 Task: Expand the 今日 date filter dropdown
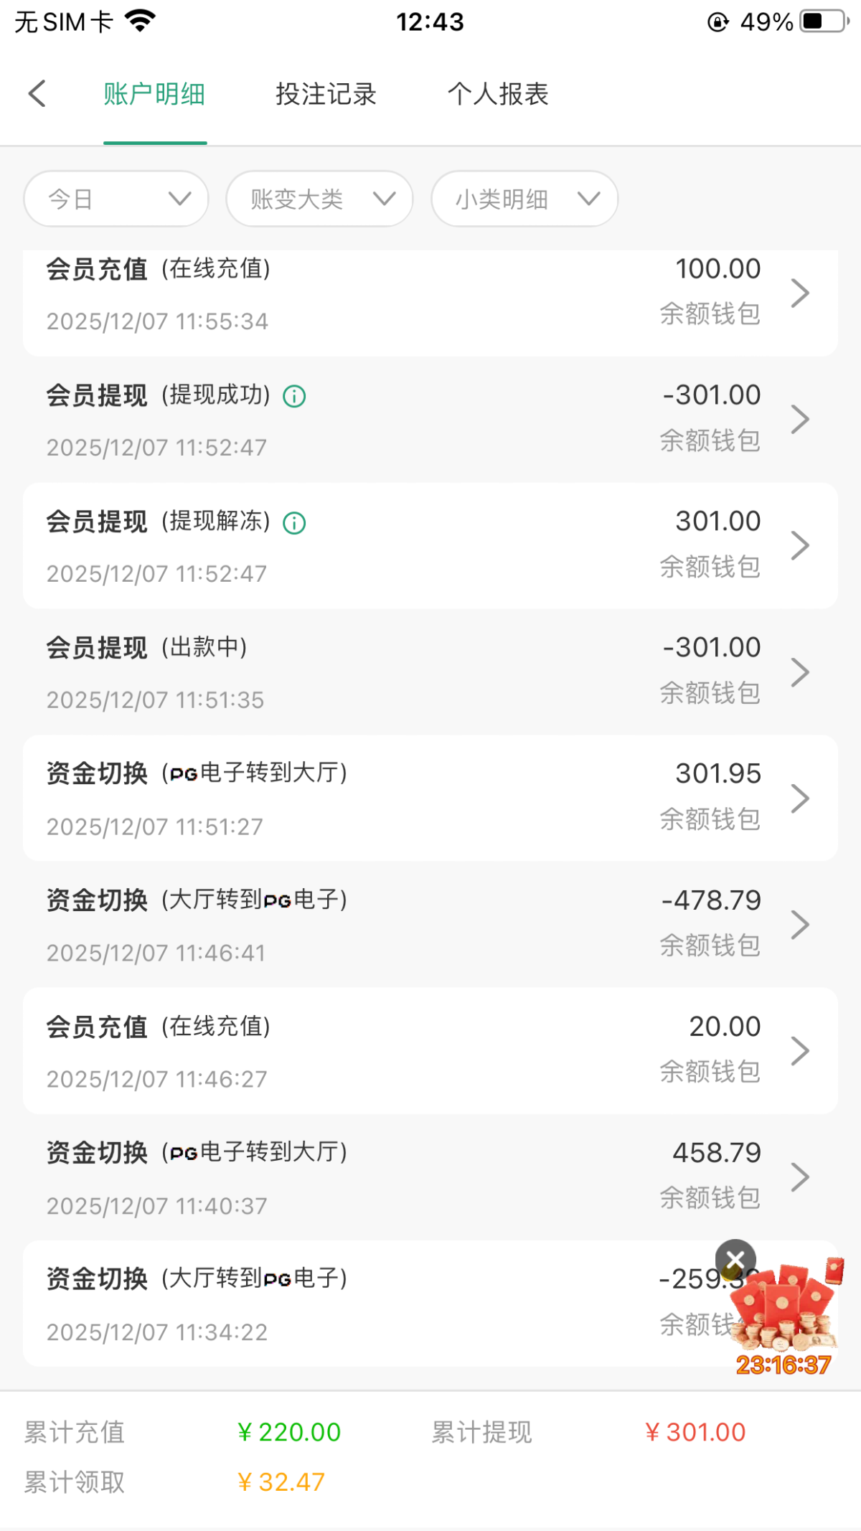(x=116, y=199)
